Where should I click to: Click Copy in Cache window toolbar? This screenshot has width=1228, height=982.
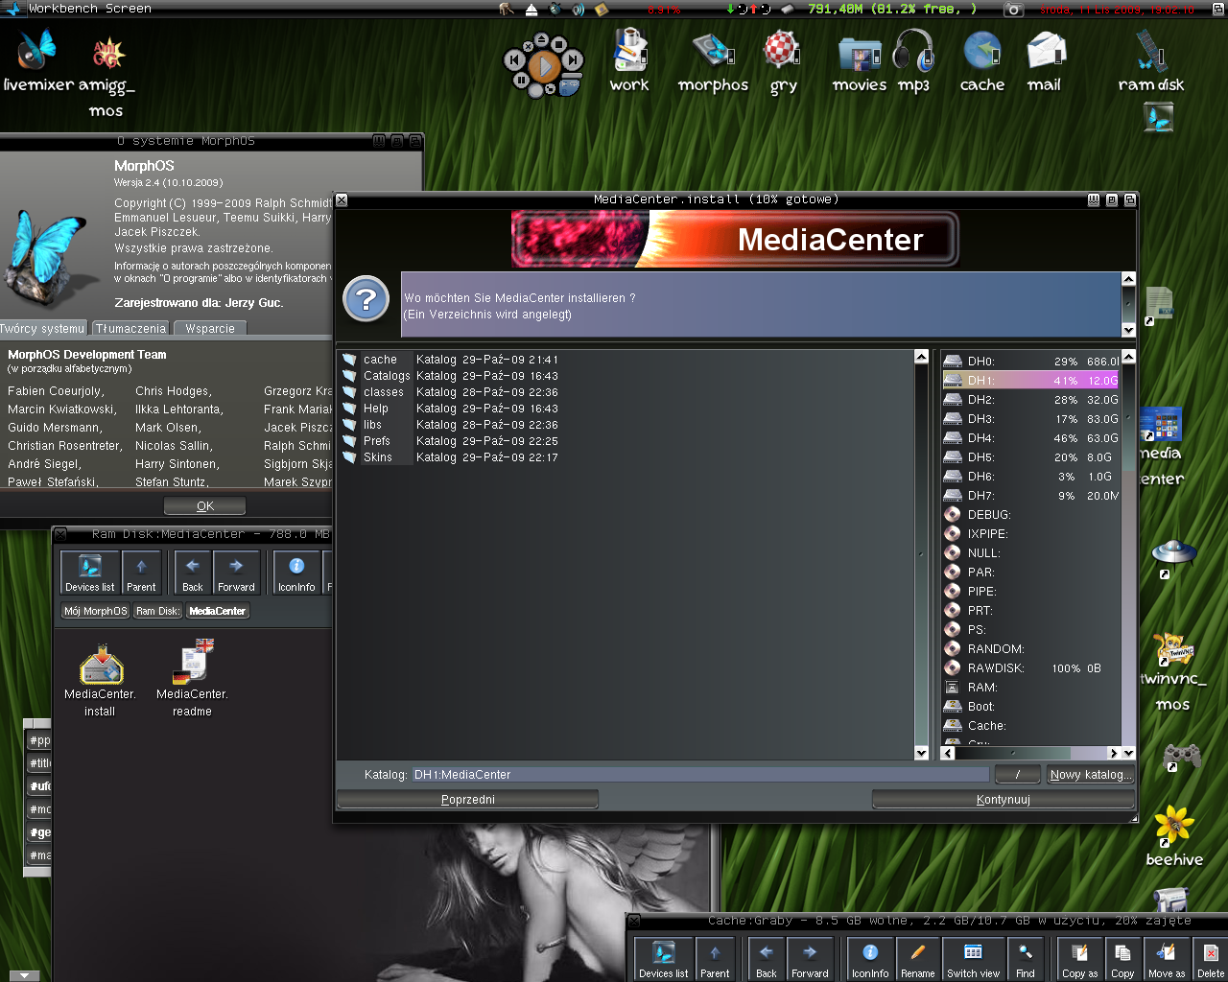pyautogui.click(x=1122, y=959)
